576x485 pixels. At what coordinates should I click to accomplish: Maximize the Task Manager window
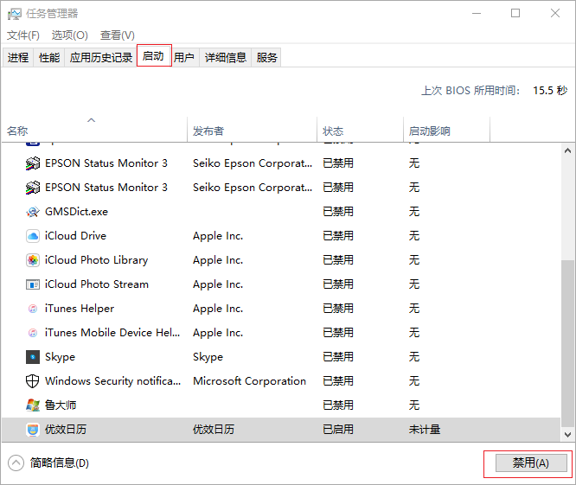click(x=515, y=14)
